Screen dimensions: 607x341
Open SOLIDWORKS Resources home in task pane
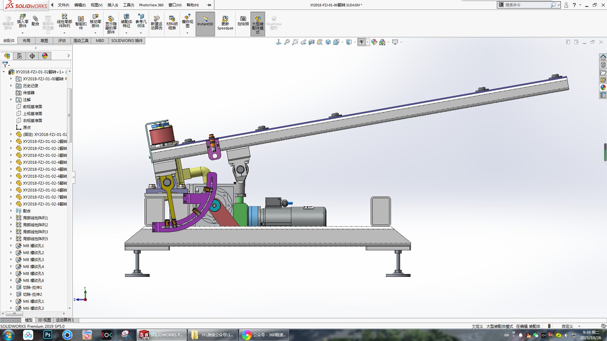click(603, 57)
